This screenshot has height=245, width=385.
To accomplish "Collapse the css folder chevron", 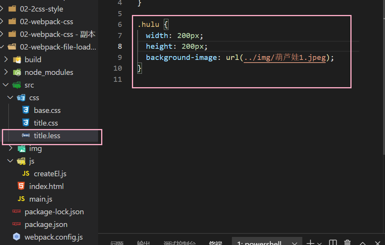I will click(10, 98).
